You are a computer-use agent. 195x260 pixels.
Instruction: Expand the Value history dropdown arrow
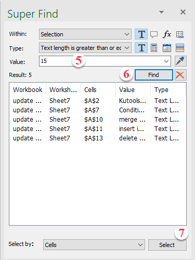click(x=166, y=61)
